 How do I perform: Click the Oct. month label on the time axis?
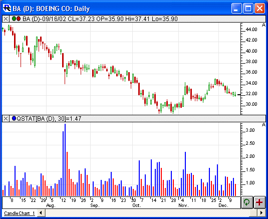pyautogui.click(x=137, y=205)
